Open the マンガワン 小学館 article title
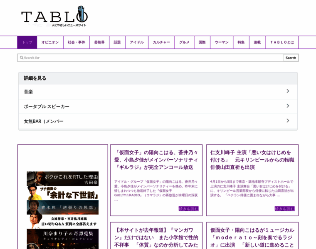 [156, 238]
